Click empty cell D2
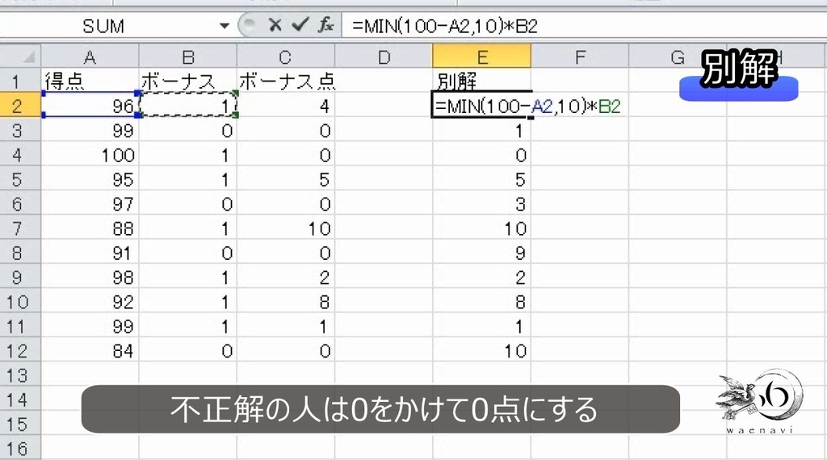 pyautogui.click(x=384, y=106)
